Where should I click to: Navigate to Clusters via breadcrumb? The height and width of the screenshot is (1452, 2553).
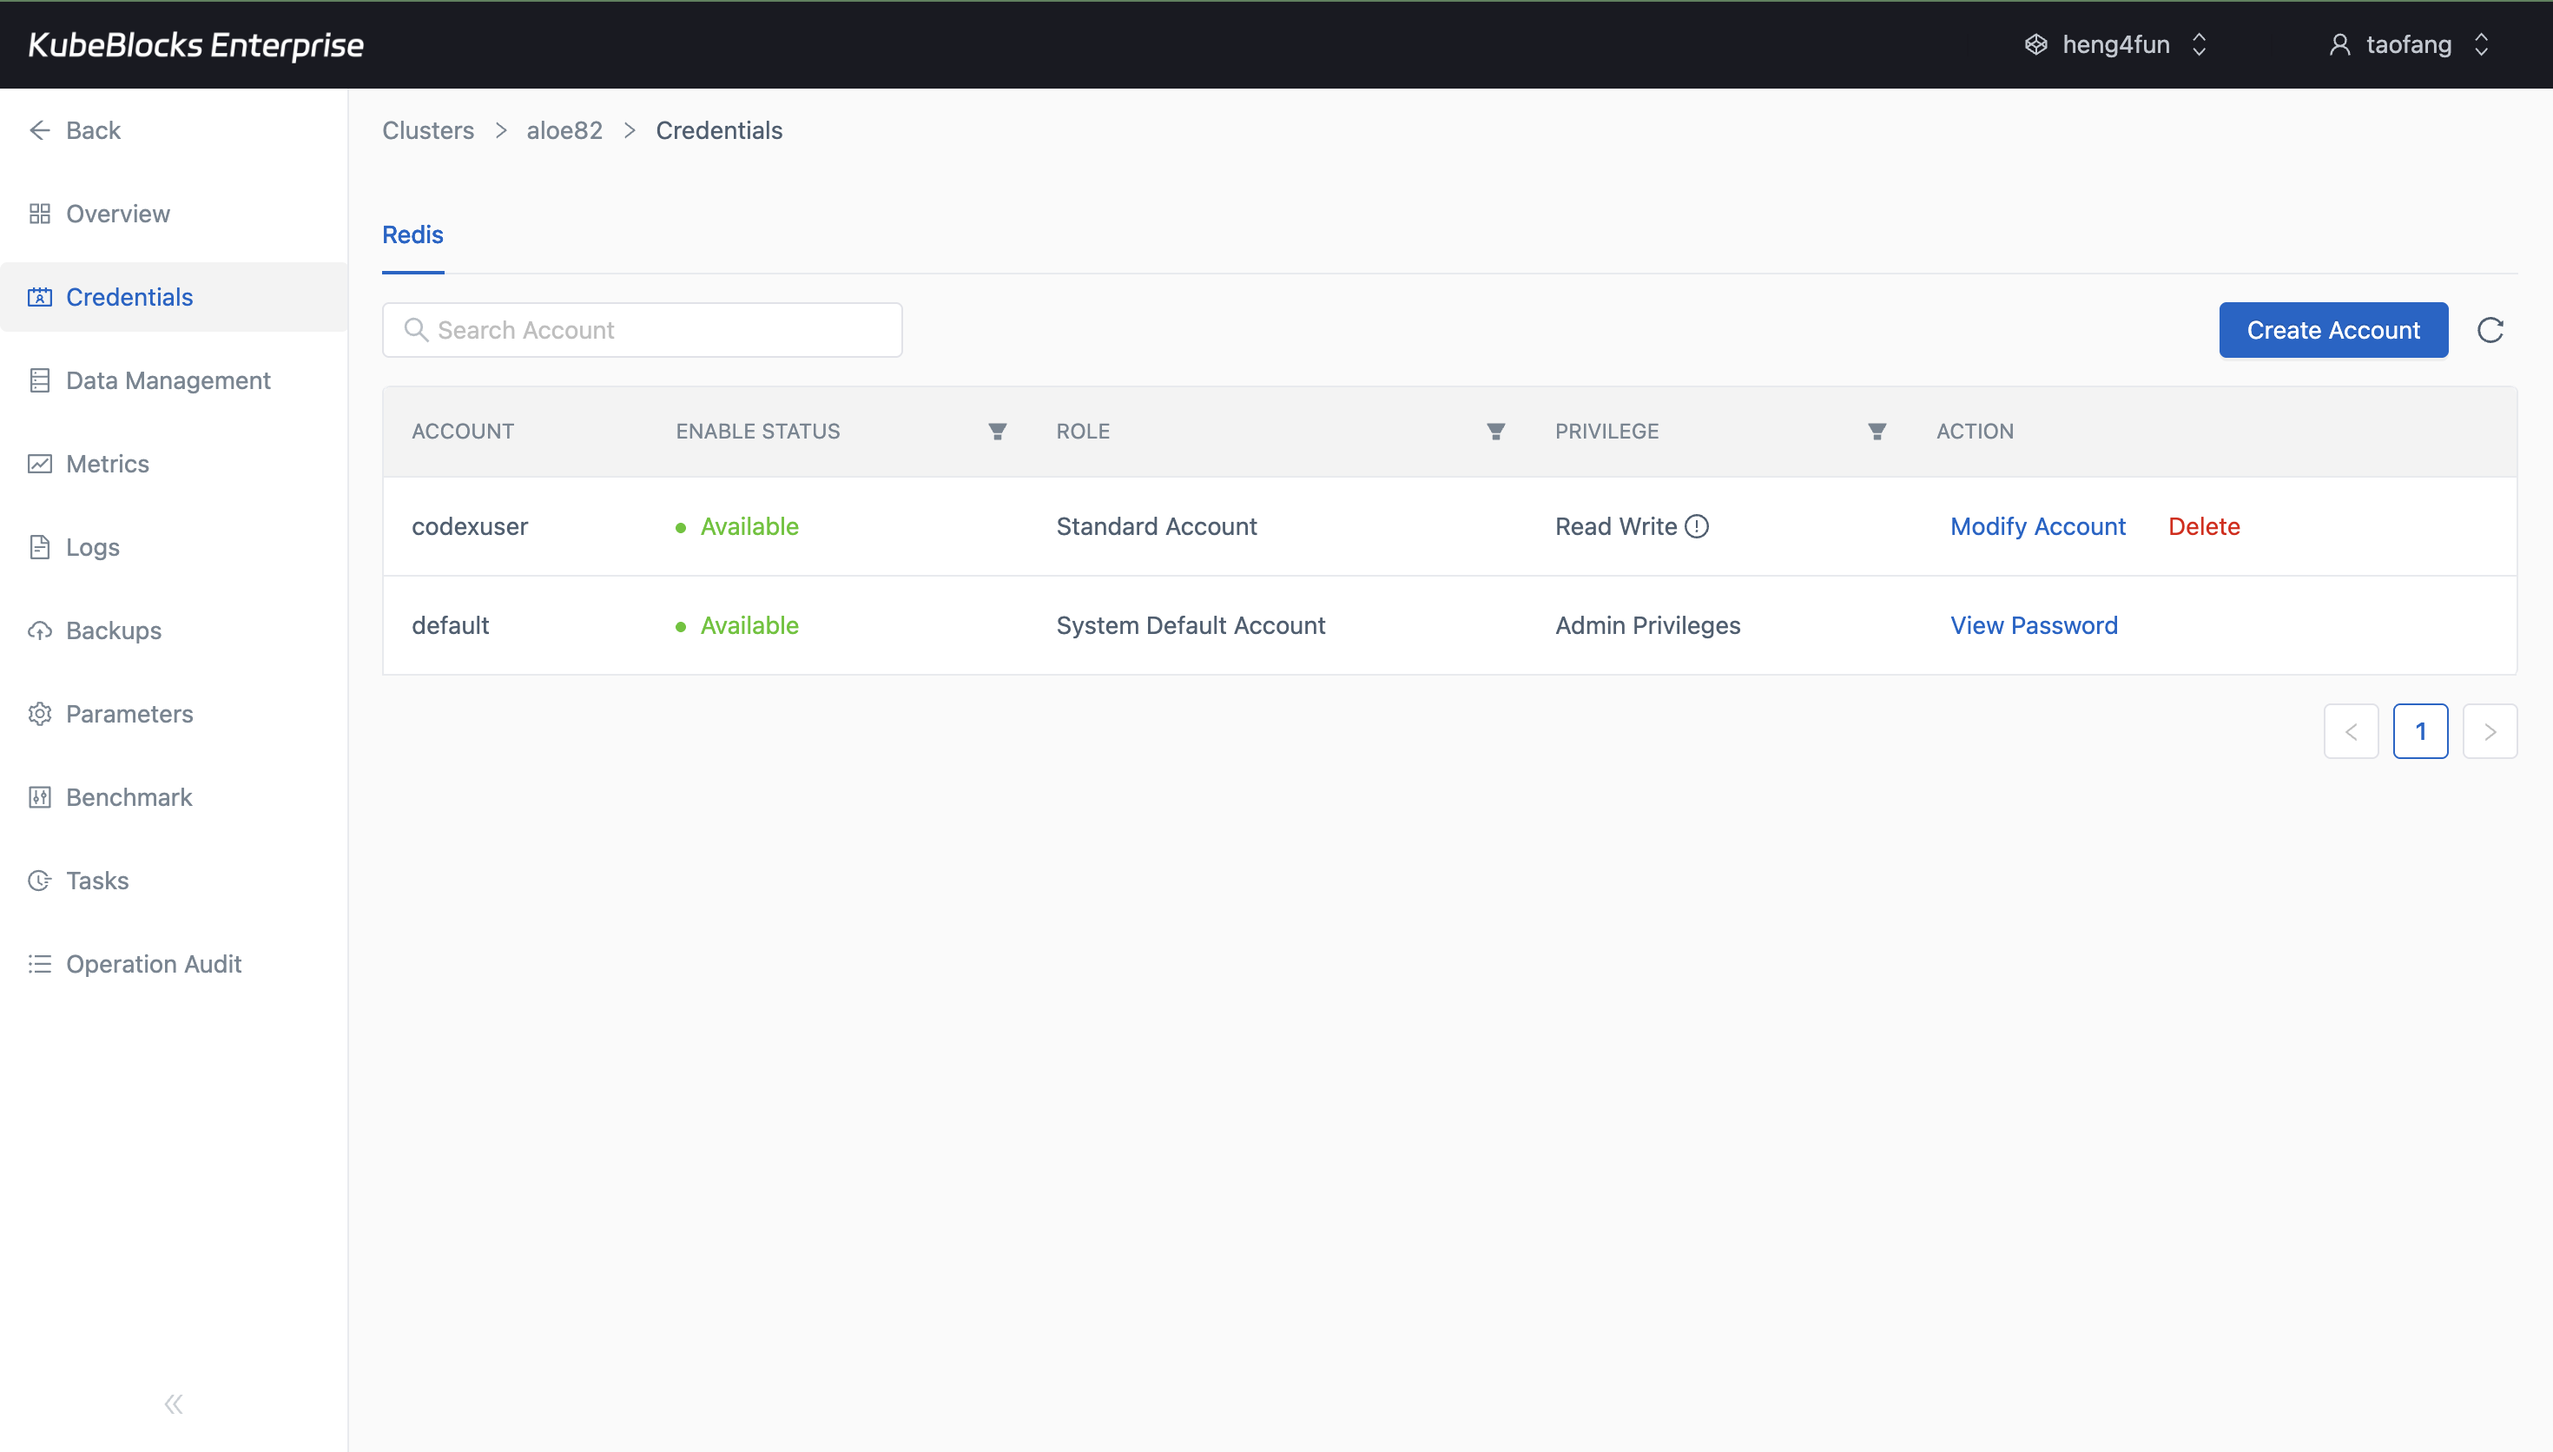coord(426,129)
